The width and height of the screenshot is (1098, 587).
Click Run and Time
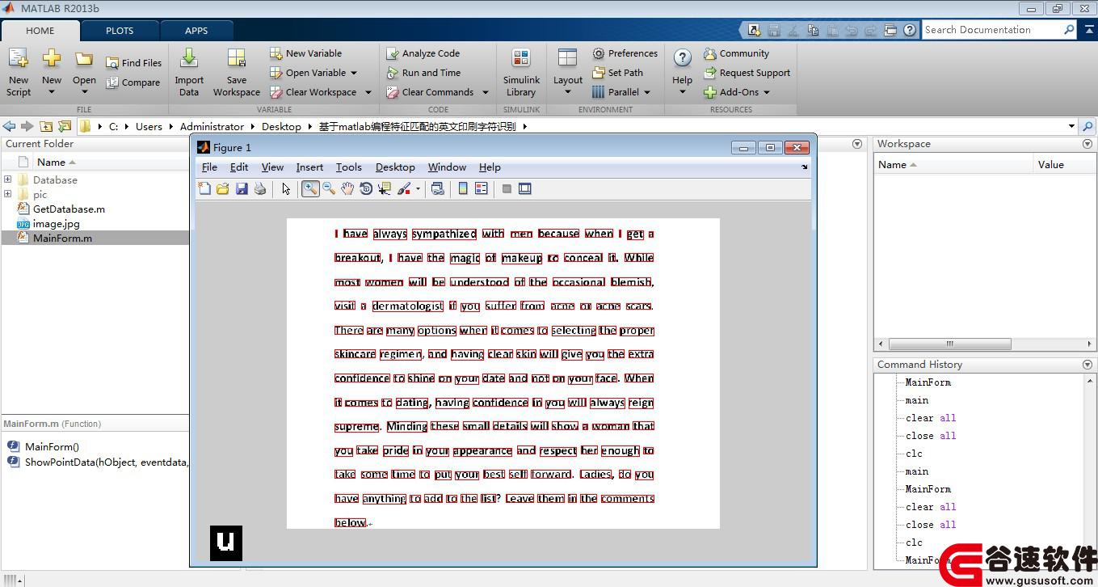click(x=423, y=73)
